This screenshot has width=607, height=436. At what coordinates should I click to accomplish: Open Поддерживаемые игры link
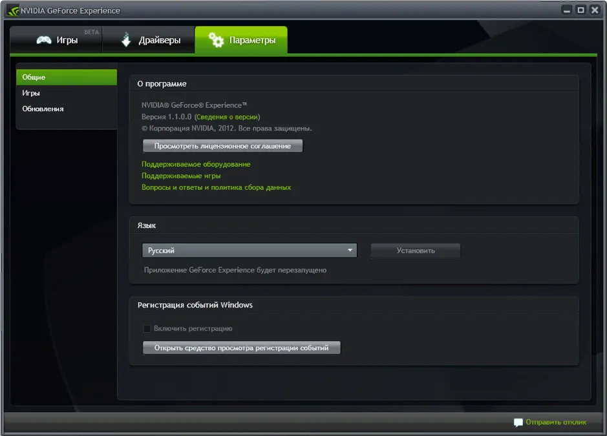pos(181,176)
